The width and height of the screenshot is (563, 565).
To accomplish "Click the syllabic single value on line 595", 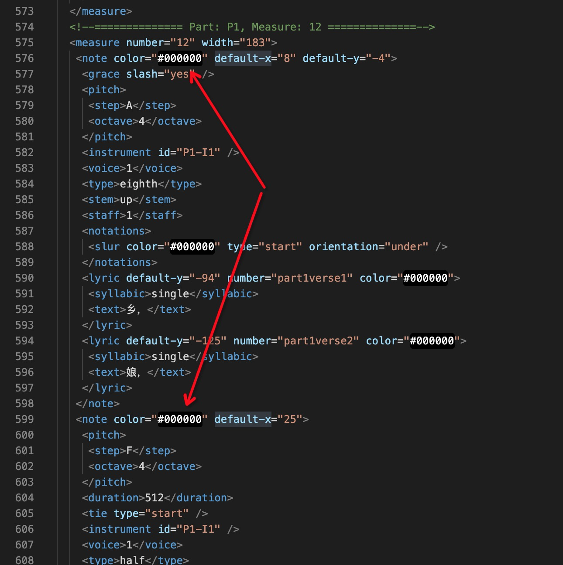I will 170,356.
